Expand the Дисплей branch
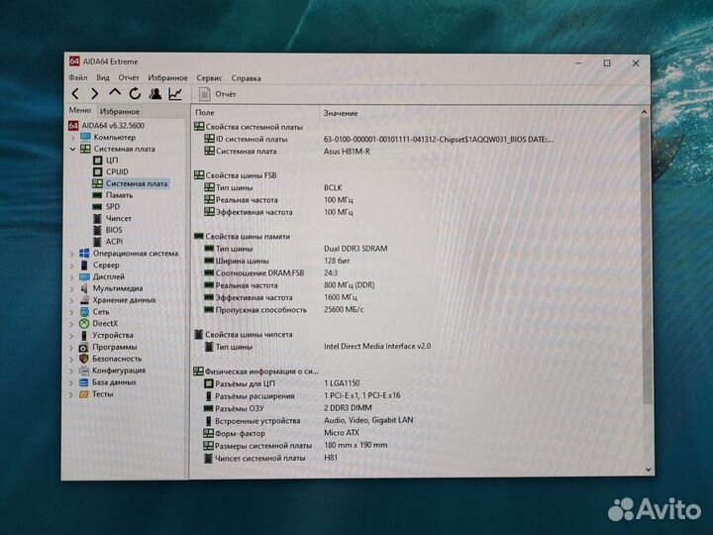The width and height of the screenshot is (713, 535). tap(72, 276)
